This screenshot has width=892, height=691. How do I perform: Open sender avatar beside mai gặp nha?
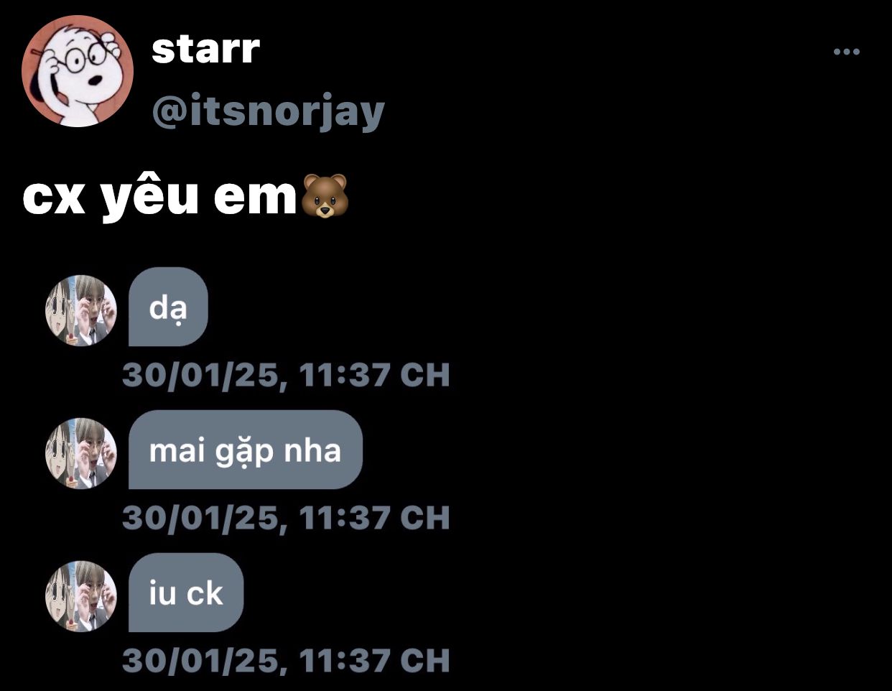point(81,453)
